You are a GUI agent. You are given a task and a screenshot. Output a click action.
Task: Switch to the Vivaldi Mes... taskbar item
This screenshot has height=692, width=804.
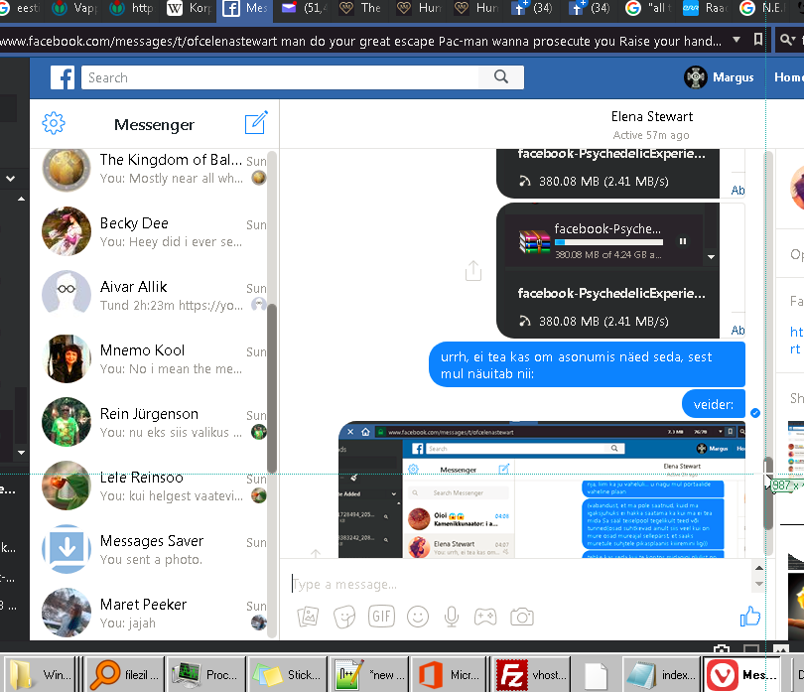pos(742,674)
